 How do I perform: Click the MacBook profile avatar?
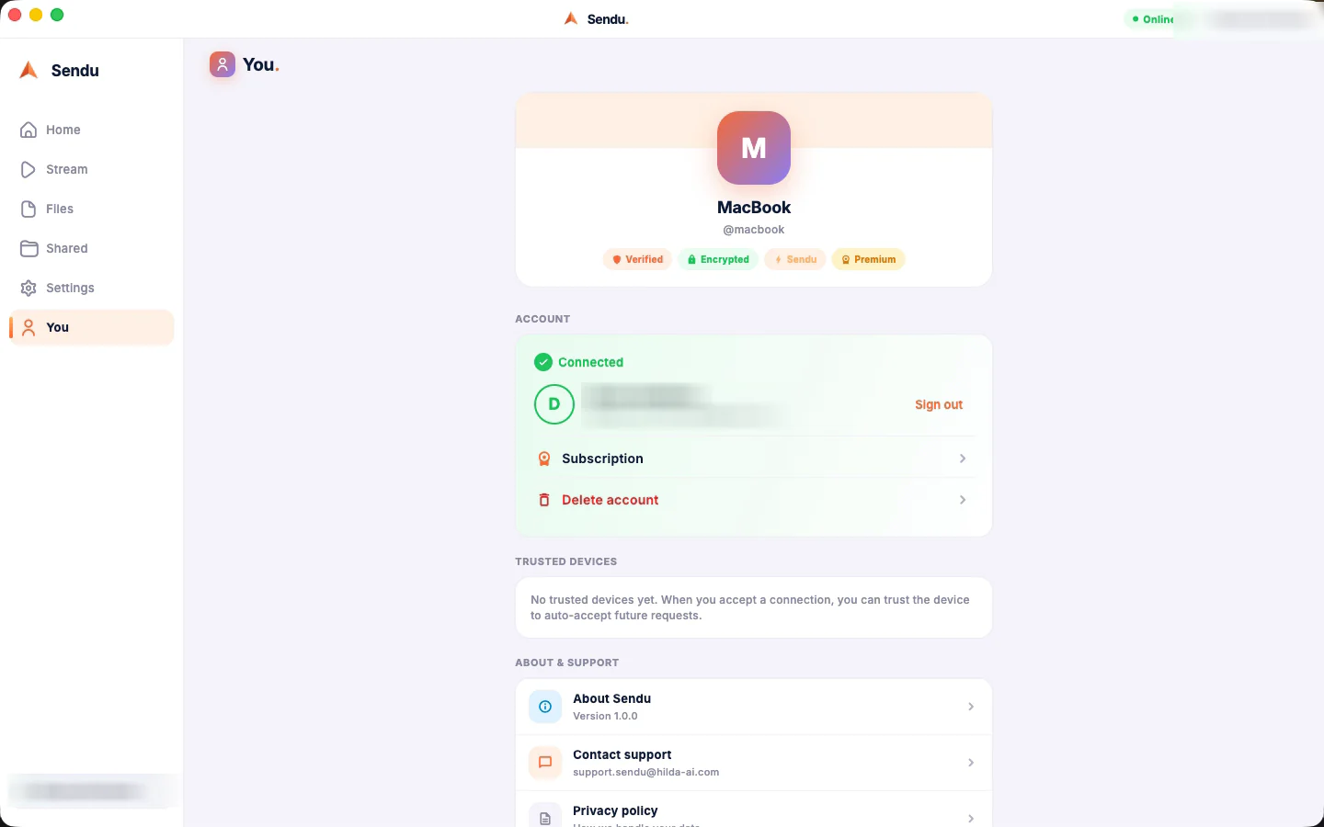pyautogui.click(x=754, y=148)
